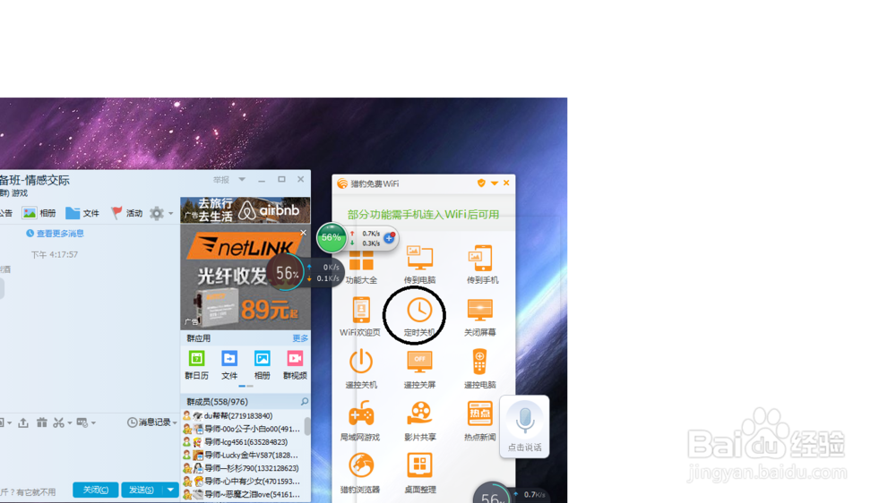Open 传到手机 feature
The image size is (896, 503).
click(482, 264)
